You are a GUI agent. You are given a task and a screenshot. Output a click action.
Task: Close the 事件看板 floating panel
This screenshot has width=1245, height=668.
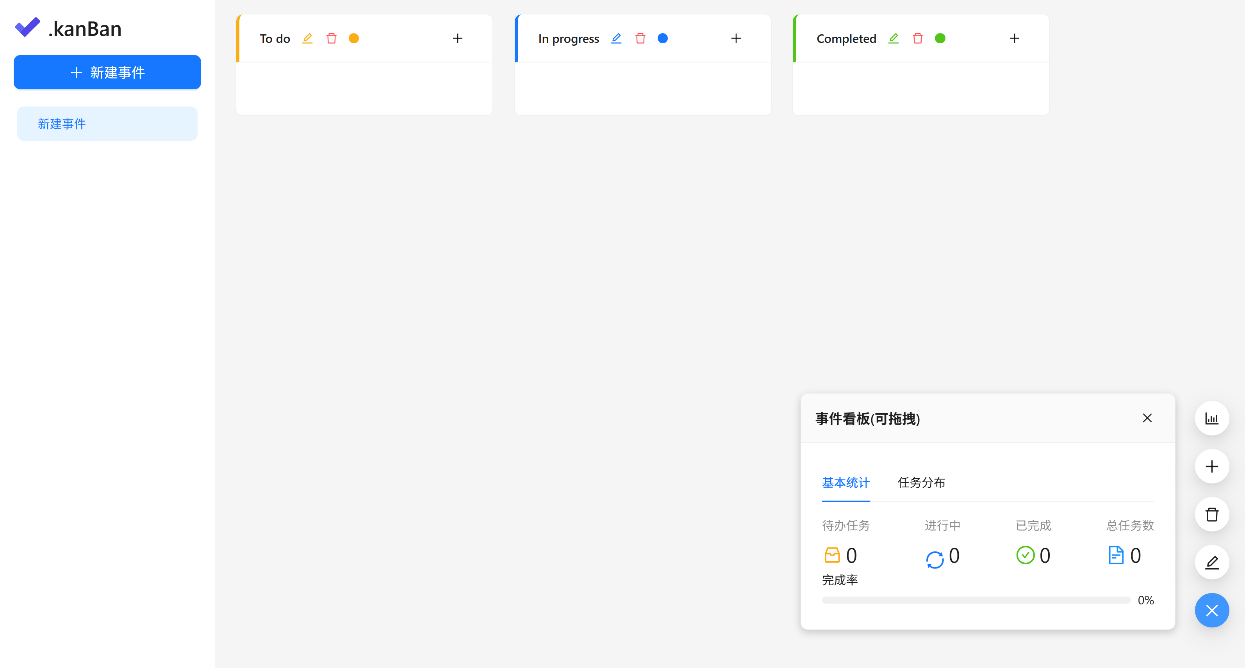pyautogui.click(x=1147, y=418)
